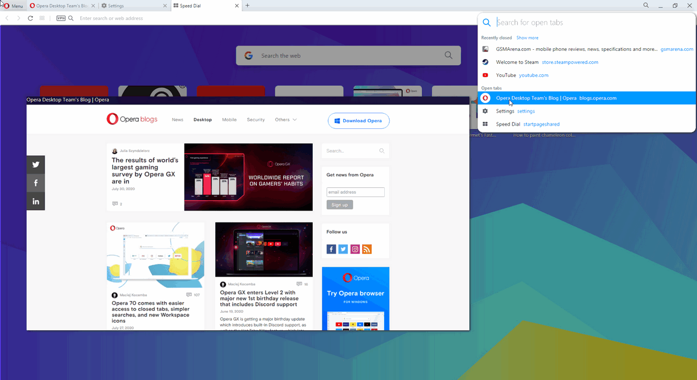Screen dimensions: 697x380
Task: Open the Opera Menu button
Action: click(14, 6)
